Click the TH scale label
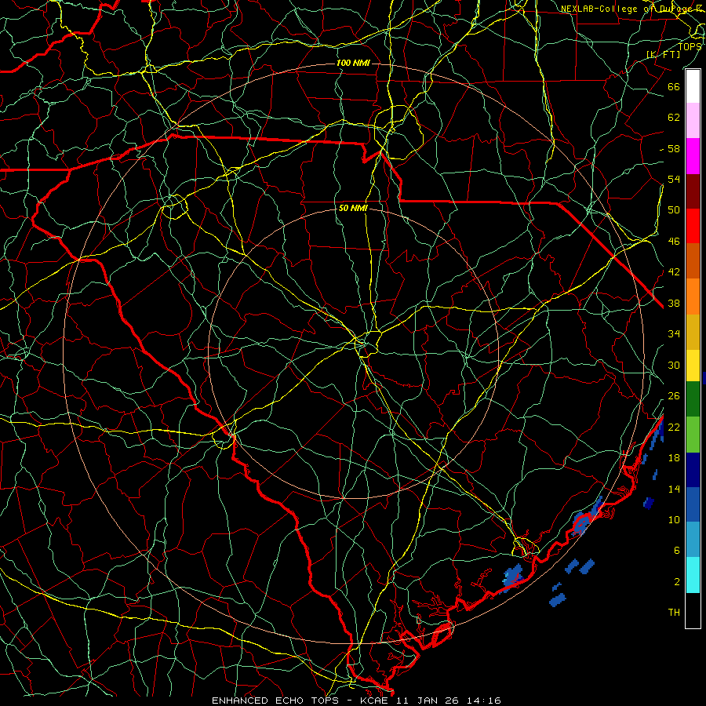 click(x=674, y=613)
